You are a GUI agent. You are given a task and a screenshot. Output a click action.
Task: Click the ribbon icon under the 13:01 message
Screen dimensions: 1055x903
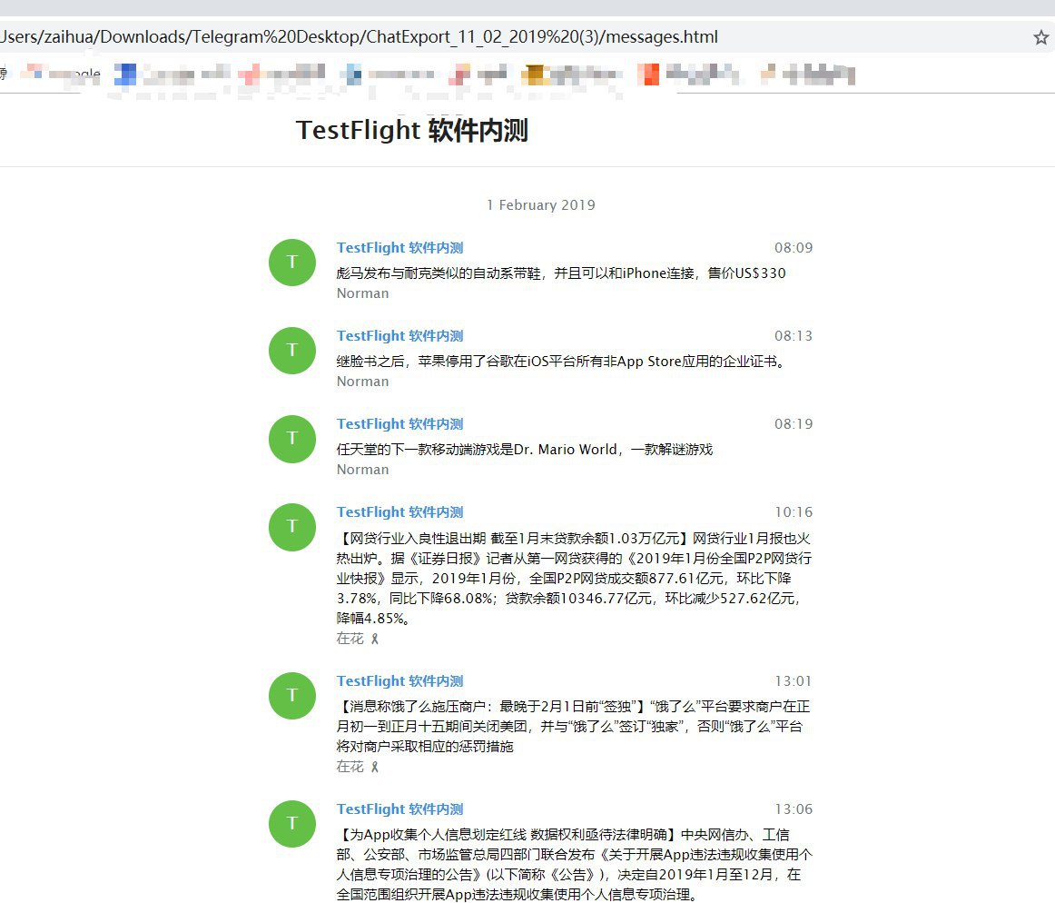tap(375, 767)
